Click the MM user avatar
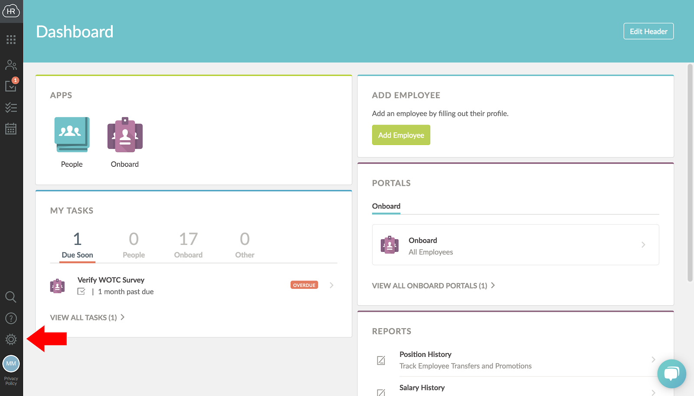Viewport: 694px width, 396px height. pos(11,363)
